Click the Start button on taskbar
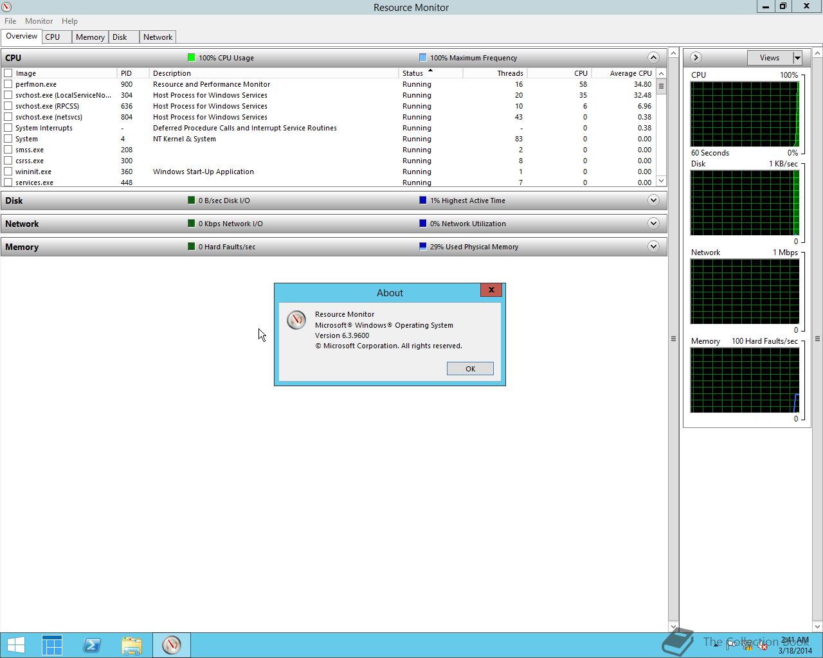 click(x=15, y=645)
